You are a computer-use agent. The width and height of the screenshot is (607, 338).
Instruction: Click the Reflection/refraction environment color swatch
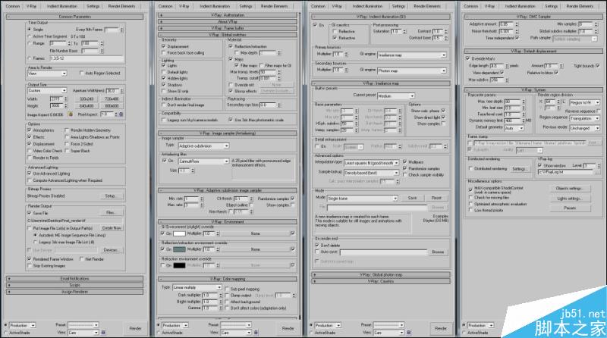point(179,249)
